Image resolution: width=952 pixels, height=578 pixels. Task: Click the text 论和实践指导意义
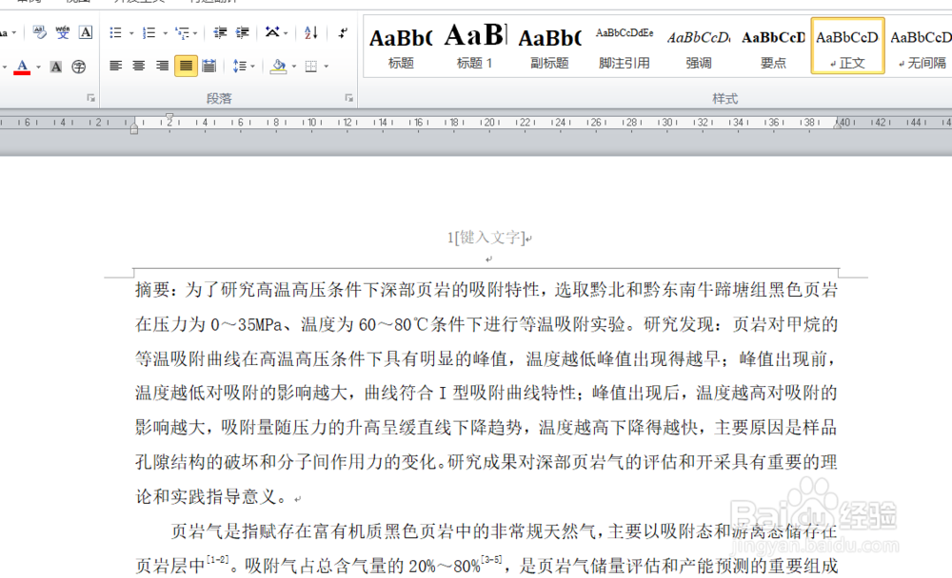pyautogui.click(x=206, y=497)
